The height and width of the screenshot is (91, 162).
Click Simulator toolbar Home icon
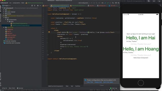point(154,1)
